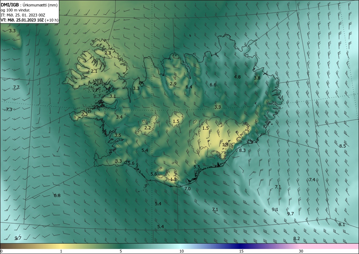Select the 7.0 value at the south coast
Viewport: 359px width, 254px height.
(187, 189)
